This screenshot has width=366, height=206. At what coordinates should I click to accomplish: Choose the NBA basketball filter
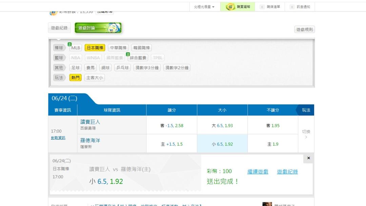click(x=76, y=58)
